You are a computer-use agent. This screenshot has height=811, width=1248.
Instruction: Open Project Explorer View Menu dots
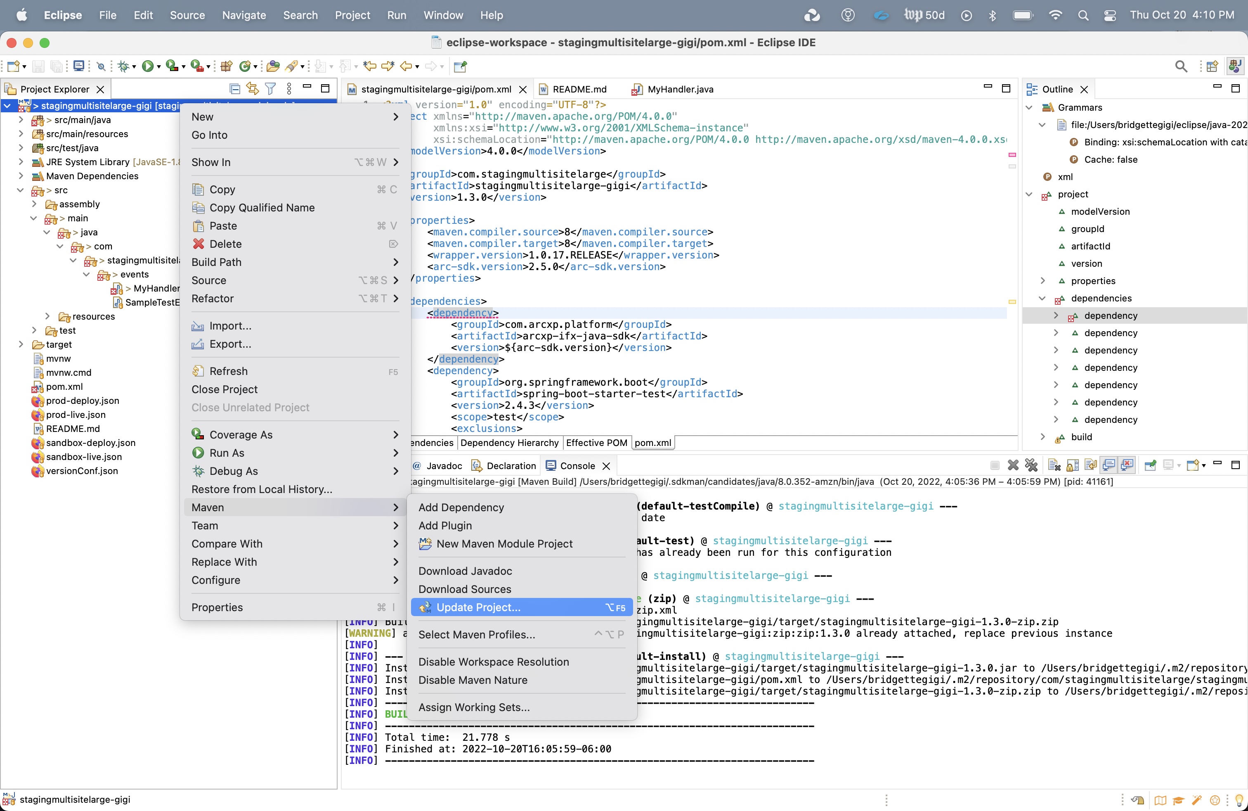click(289, 89)
